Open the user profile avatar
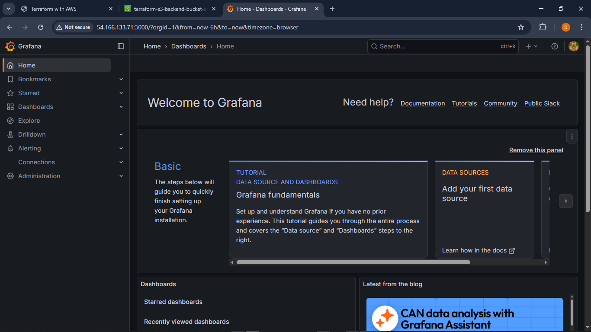 pos(574,46)
